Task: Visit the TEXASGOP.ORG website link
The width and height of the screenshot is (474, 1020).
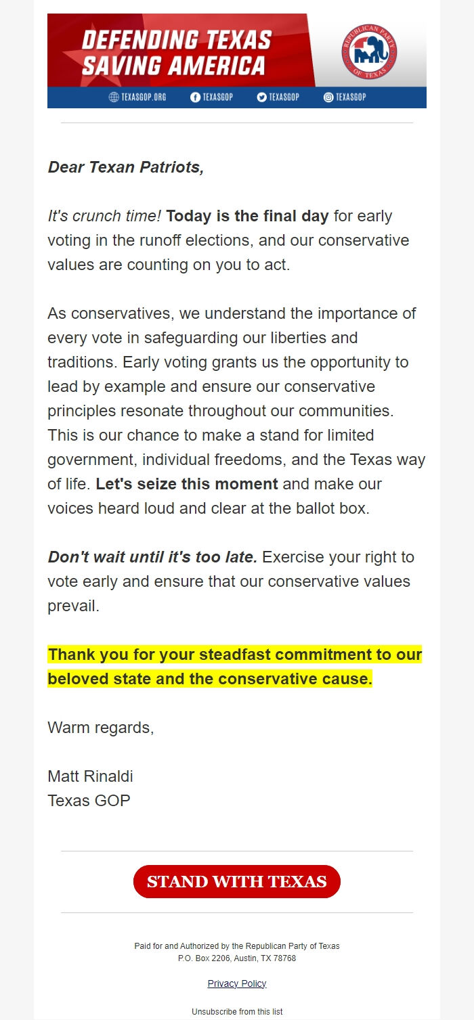Action: coord(144,97)
